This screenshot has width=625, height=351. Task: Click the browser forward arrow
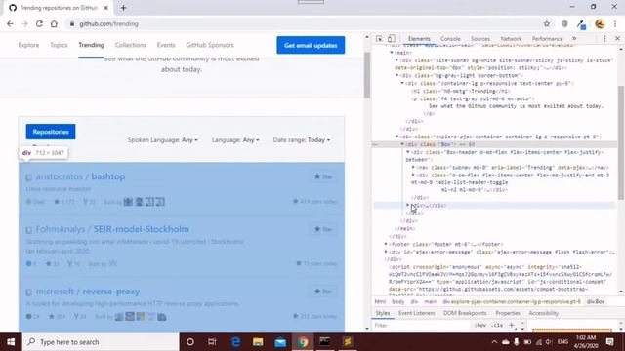point(24,23)
